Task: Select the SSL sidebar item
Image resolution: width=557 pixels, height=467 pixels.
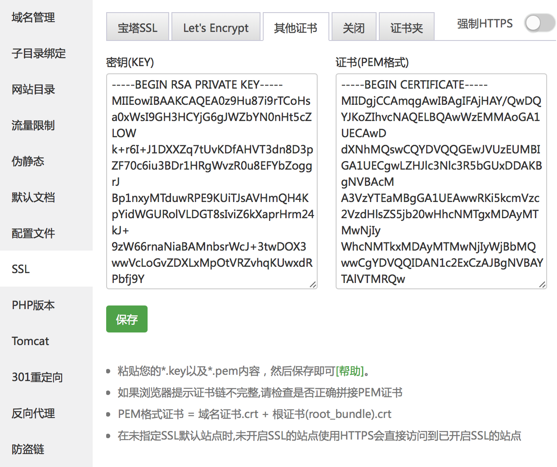Action: tap(46, 269)
